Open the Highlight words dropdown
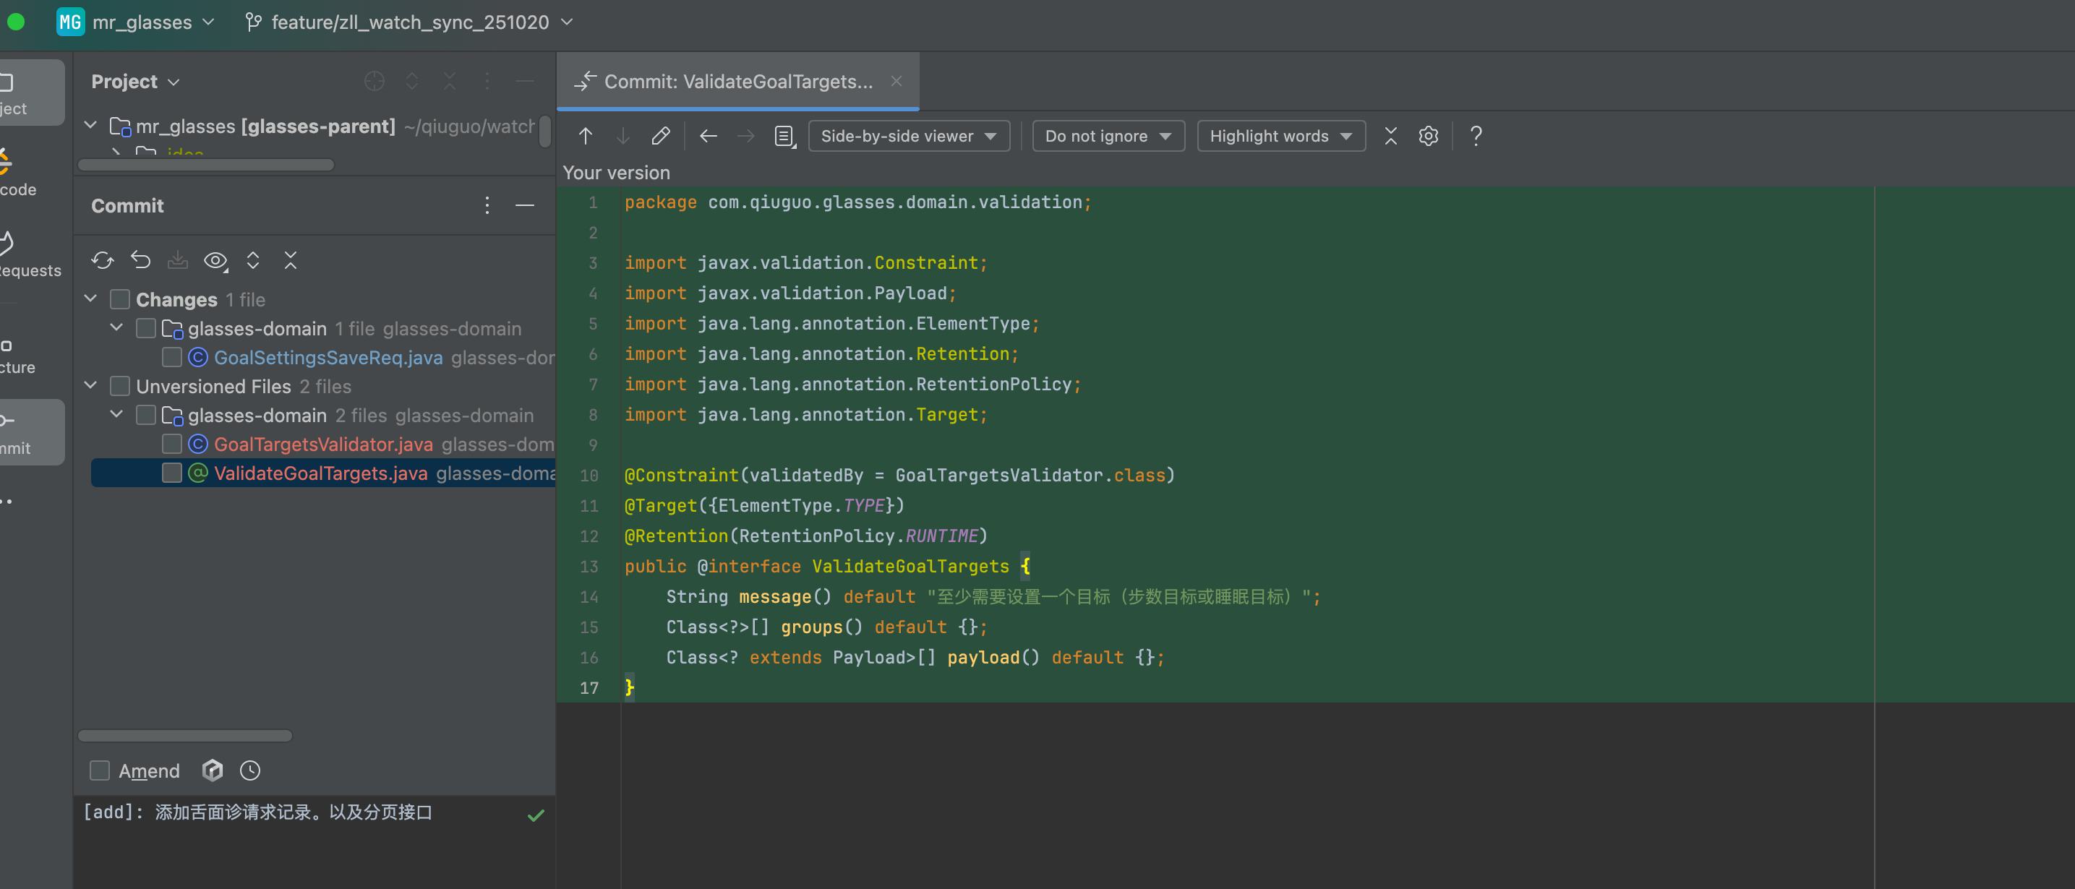 1280,136
